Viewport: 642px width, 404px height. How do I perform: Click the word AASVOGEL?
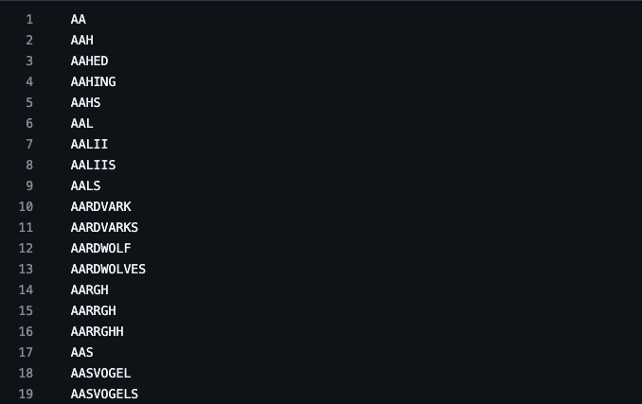[100, 373]
